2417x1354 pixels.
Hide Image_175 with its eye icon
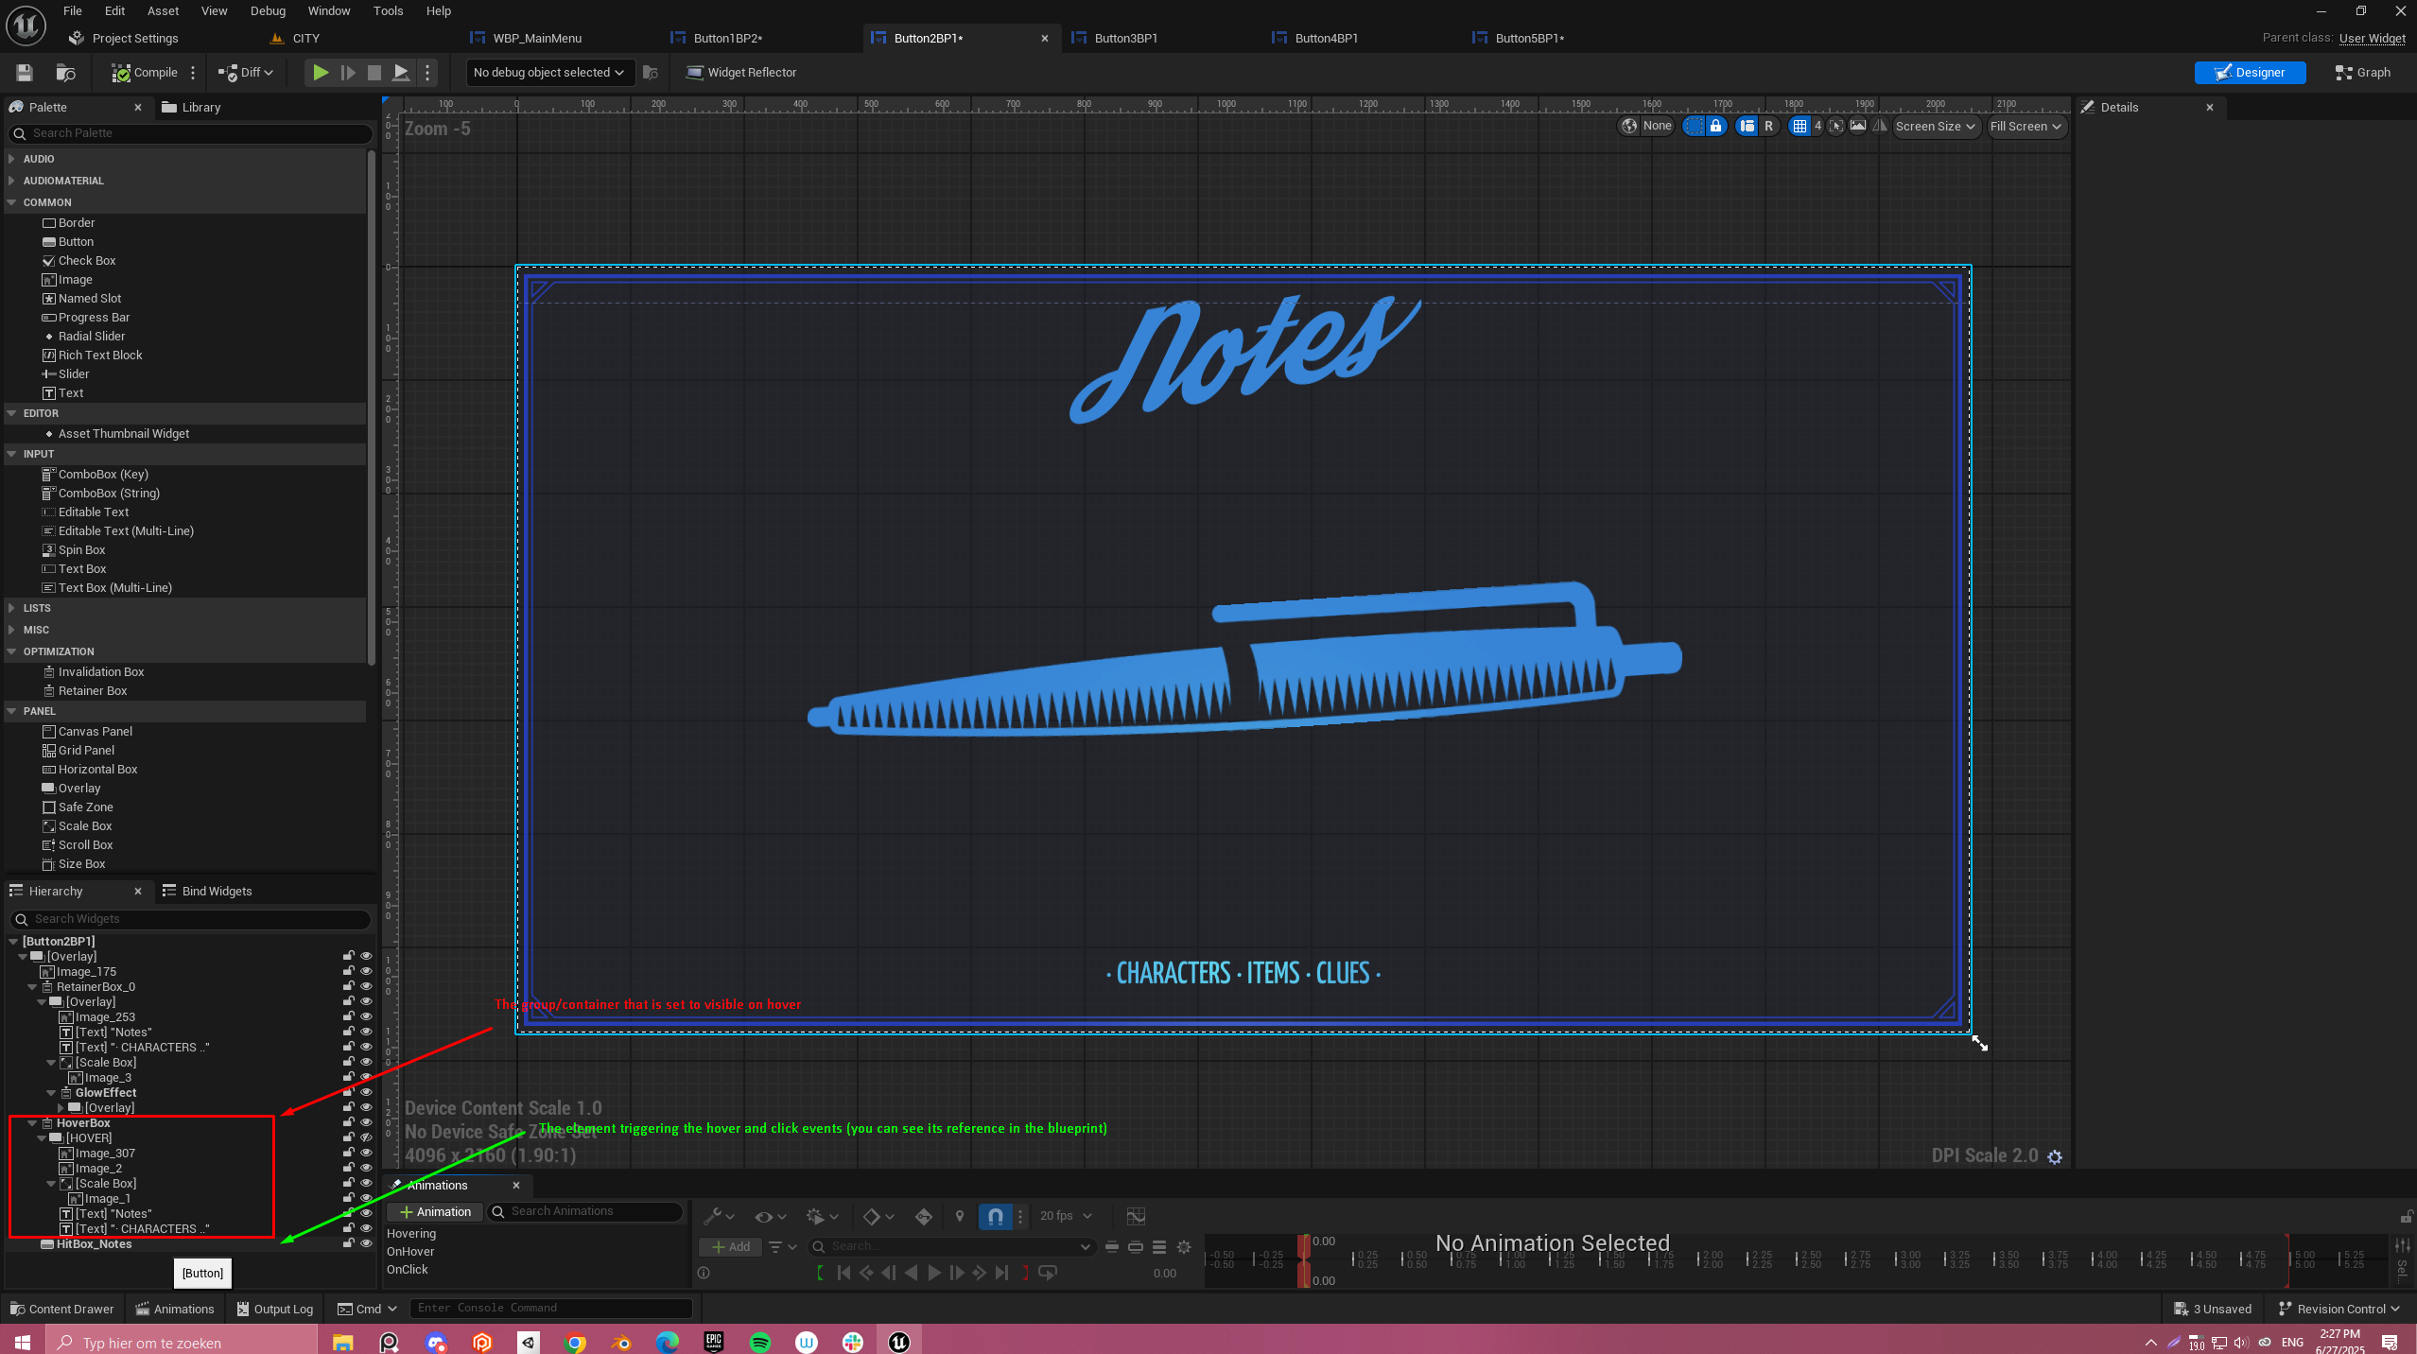pyautogui.click(x=366, y=972)
